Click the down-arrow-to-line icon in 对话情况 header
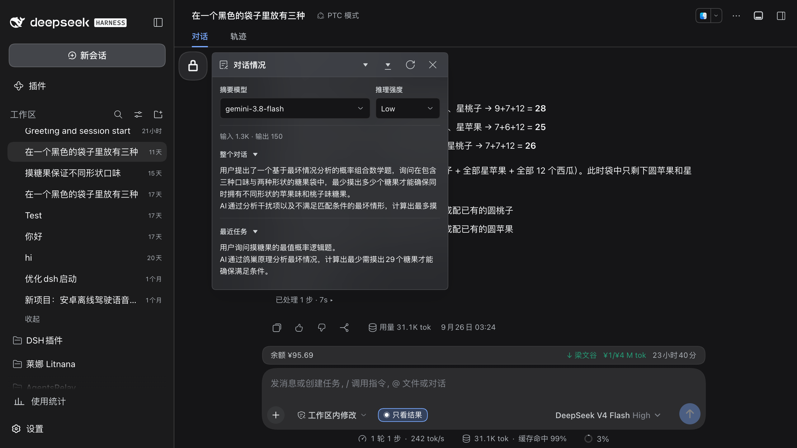 pyautogui.click(x=388, y=65)
